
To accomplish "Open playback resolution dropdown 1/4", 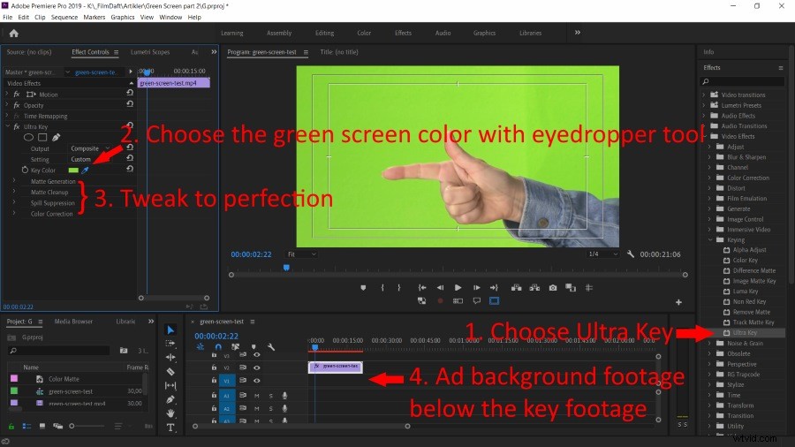I will click(x=602, y=254).
